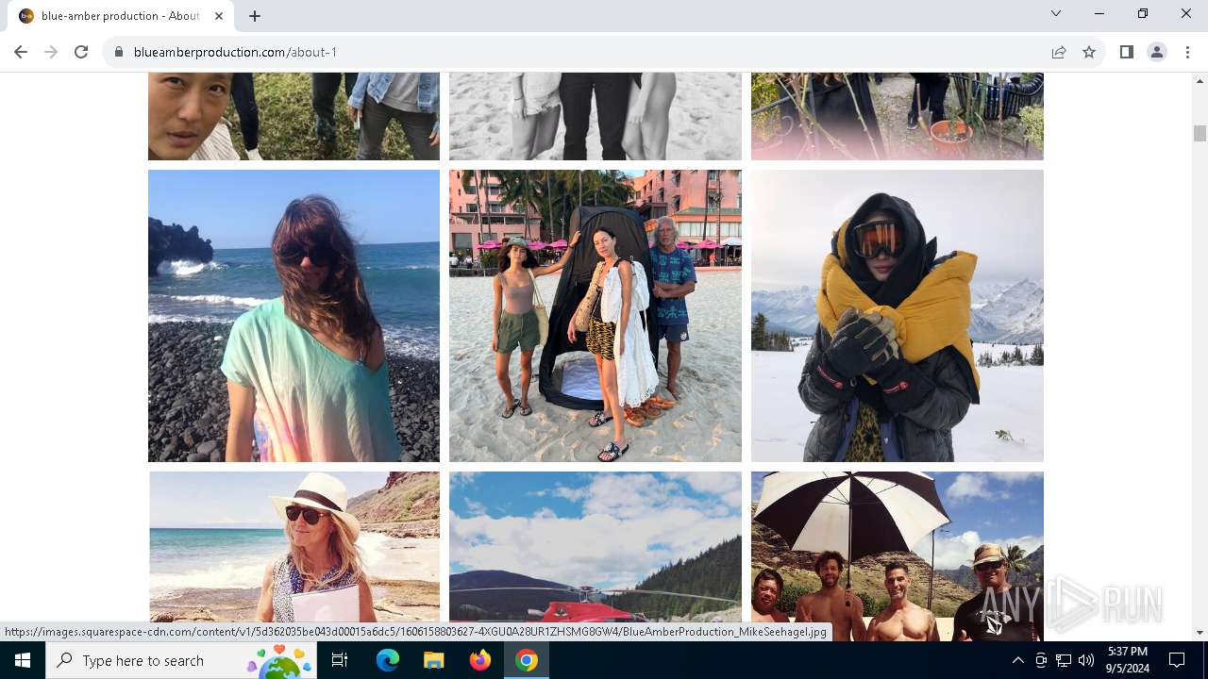
Task: Go back to the previous page
Action: click(x=21, y=52)
